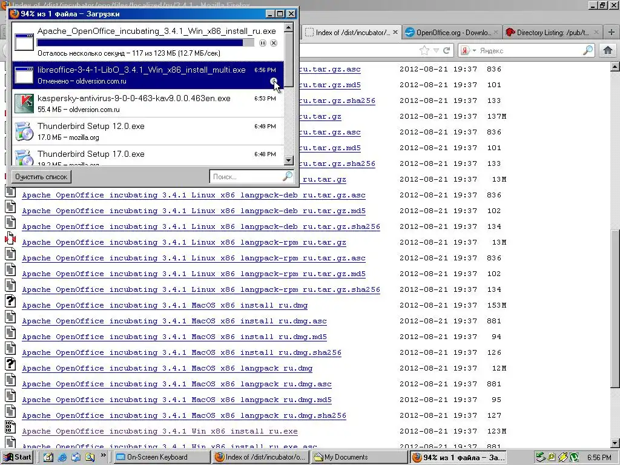Open the Yandex search engine dropdown
Image resolution: width=620 pixels, height=465 pixels.
tap(468, 51)
